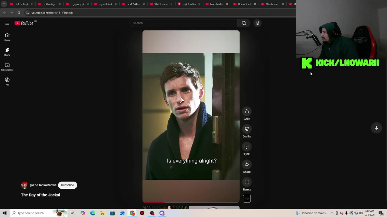Screen dimensions: 387x217
Task: Like this Short (228K)
Action: 247,112
